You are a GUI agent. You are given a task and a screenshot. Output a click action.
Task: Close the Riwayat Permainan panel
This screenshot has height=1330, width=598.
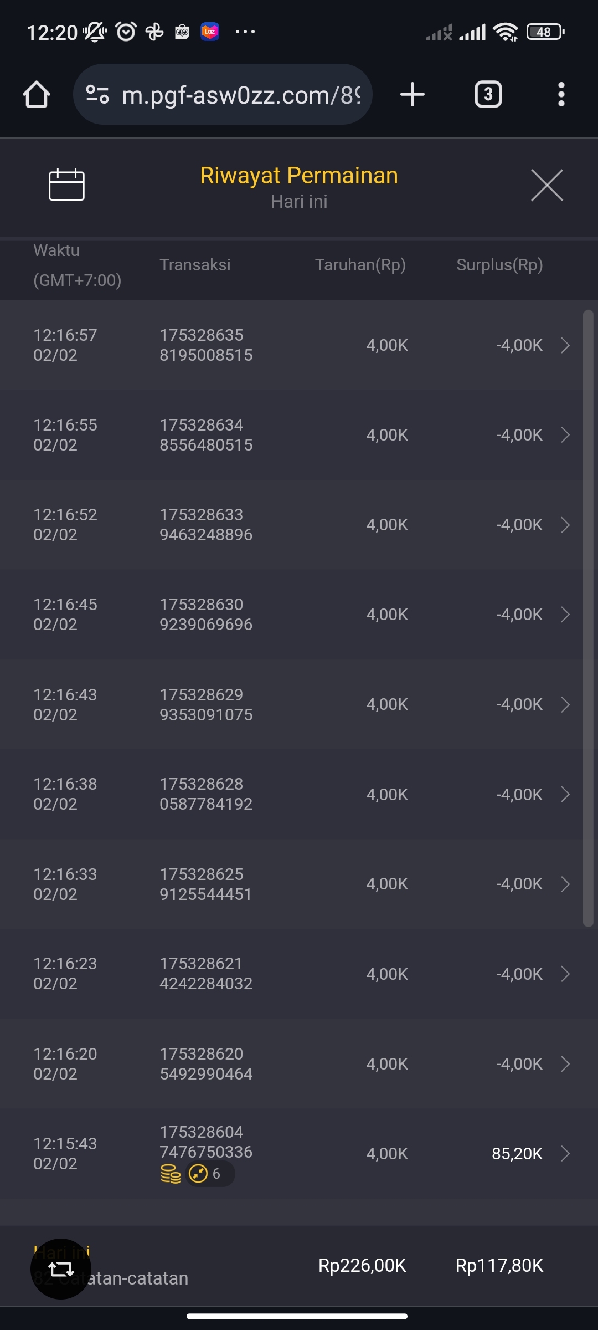coord(547,185)
